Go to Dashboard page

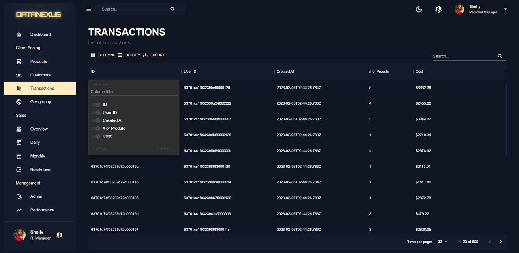(x=40, y=34)
